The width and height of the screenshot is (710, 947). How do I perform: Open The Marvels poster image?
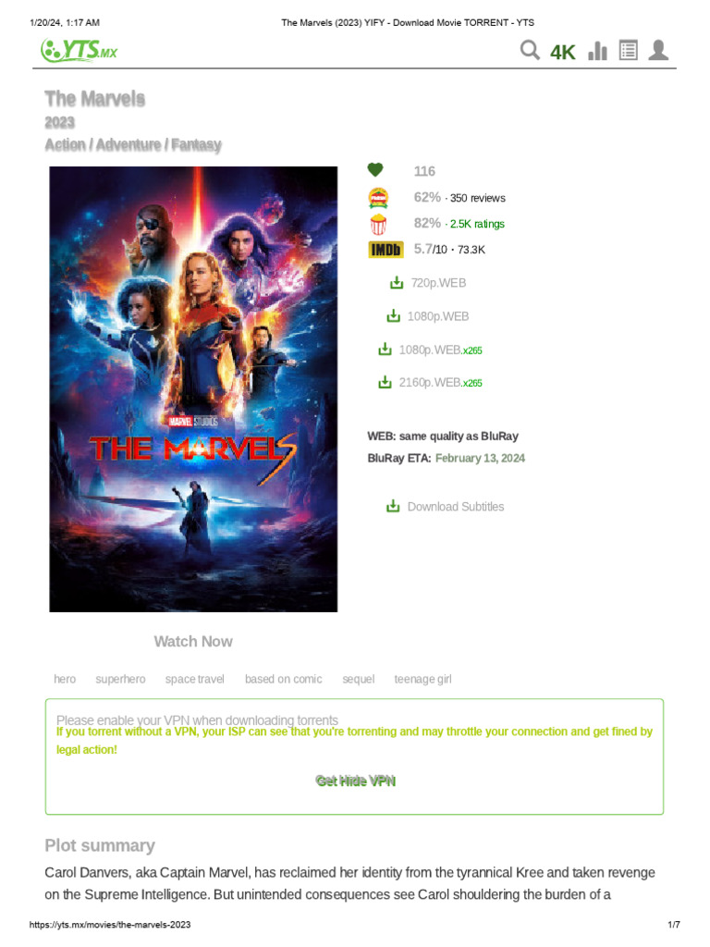point(193,389)
